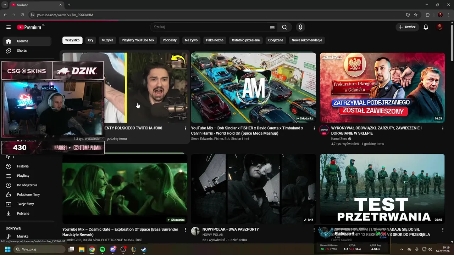454x255 pixels.
Task: Open Chrome profile avatar
Action: [x=440, y=15]
